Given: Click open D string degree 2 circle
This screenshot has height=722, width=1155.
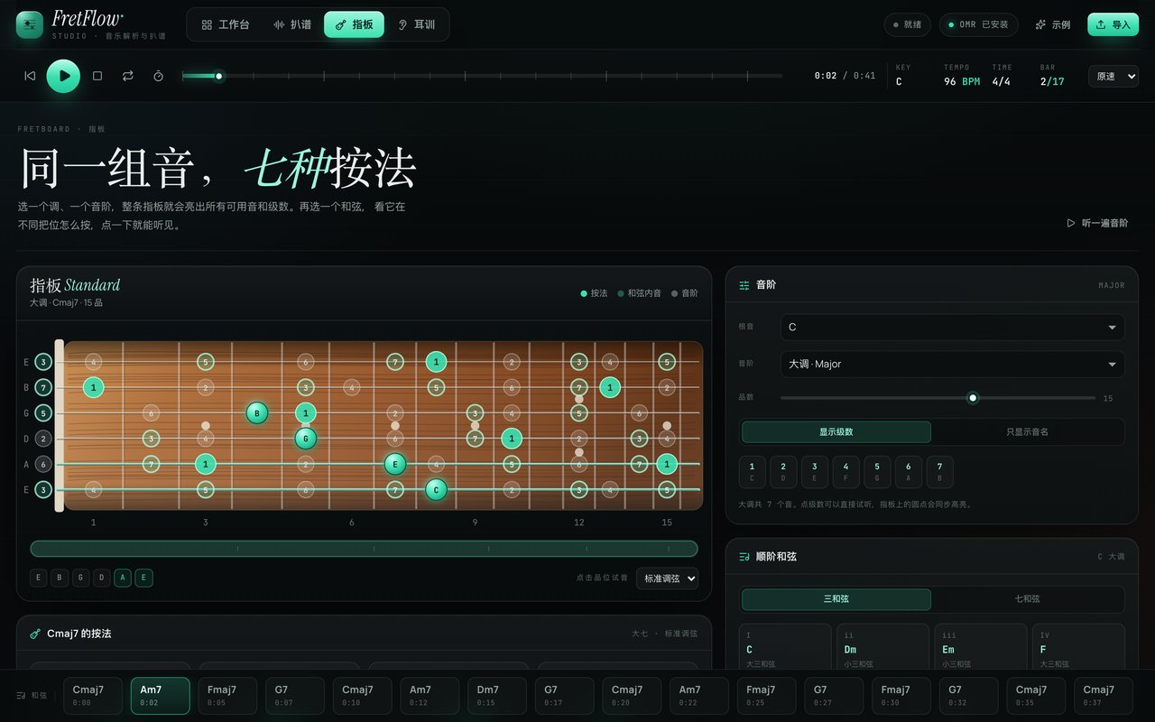Looking at the screenshot, I should (x=43, y=439).
